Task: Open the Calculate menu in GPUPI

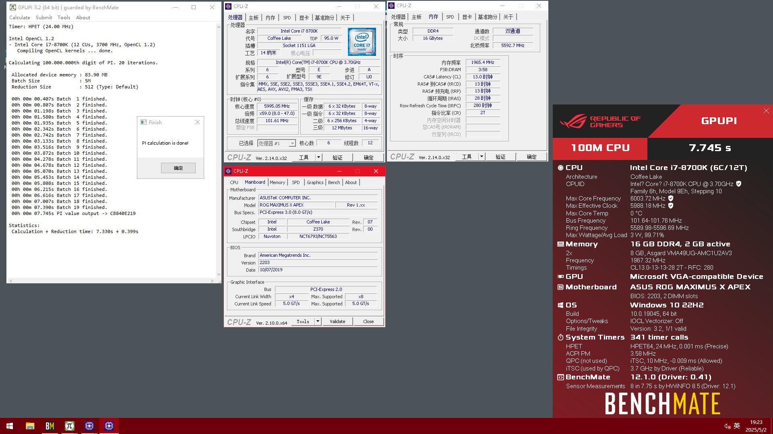Action: (x=19, y=18)
